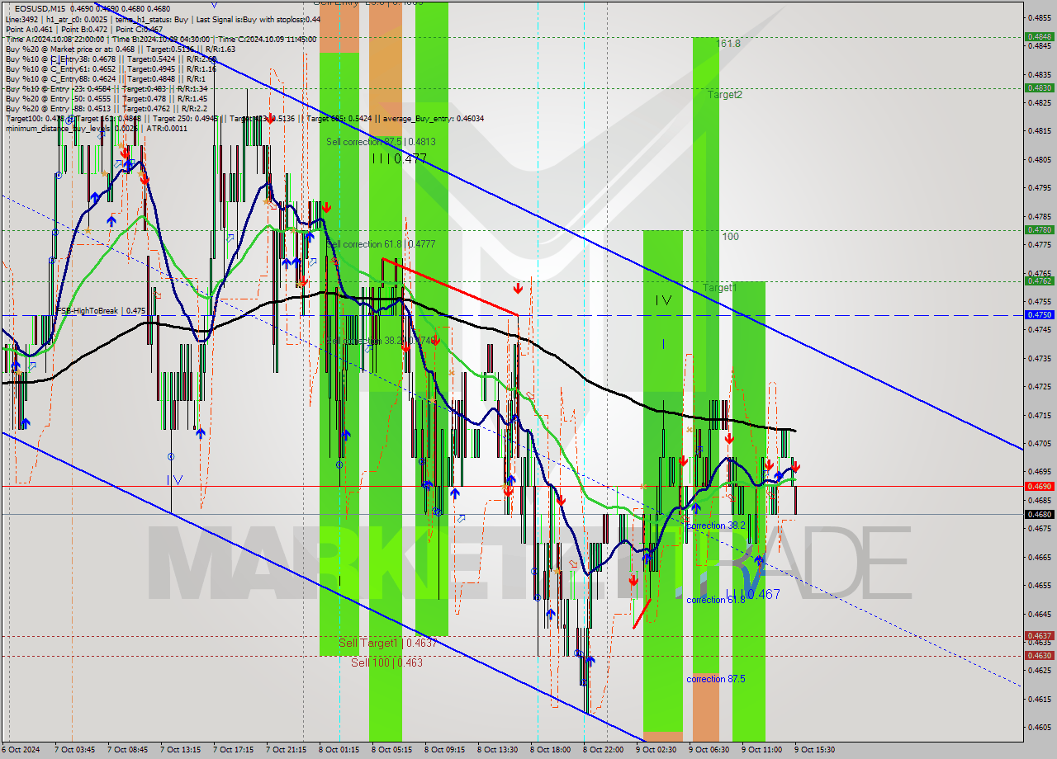Click the green '100' Fibonacci label
This screenshot has width=1057, height=759.
coord(731,237)
